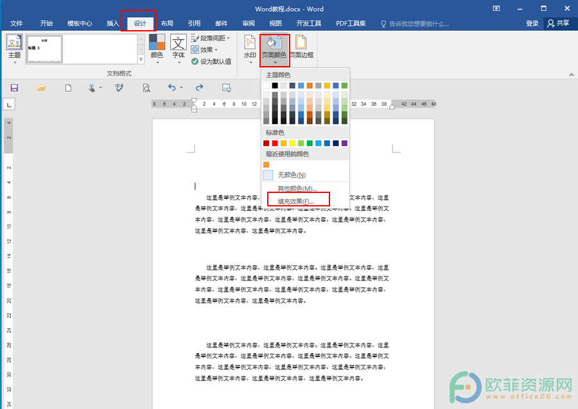Screen dimensions: 578x409
Task: Open the touch mode dropdown arrow
Action: coord(100,88)
